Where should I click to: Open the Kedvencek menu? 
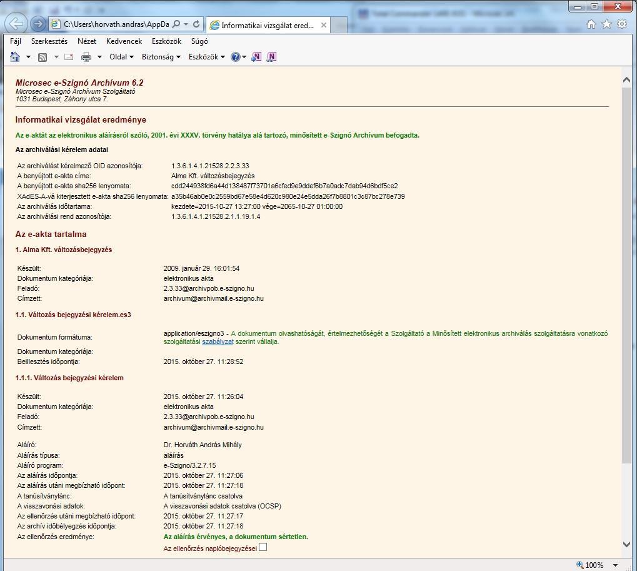(124, 41)
